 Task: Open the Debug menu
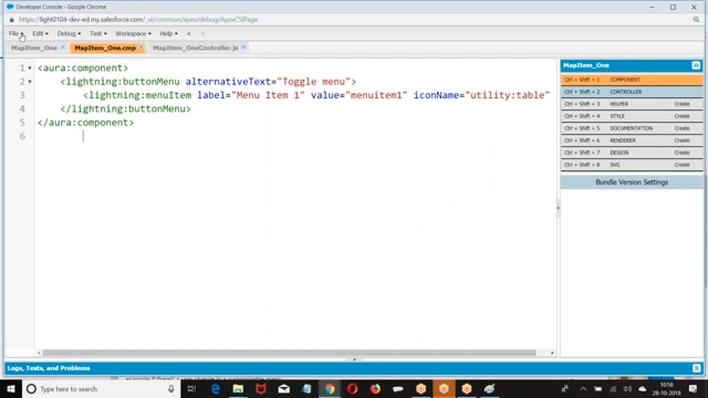(x=69, y=34)
